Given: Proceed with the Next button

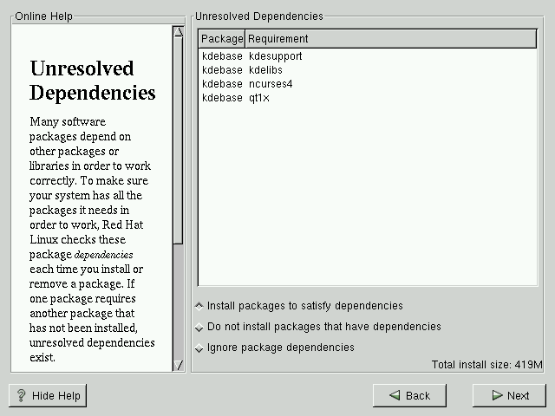Looking at the screenshot, I should point(509,396).
